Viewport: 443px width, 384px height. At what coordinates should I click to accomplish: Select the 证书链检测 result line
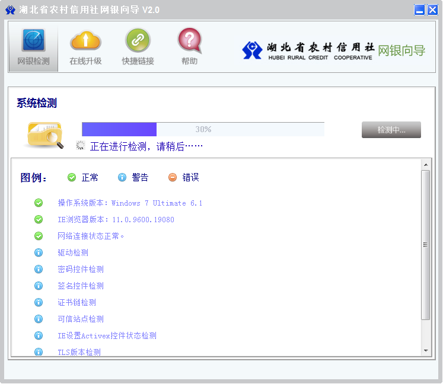click(x=77, y=302)
